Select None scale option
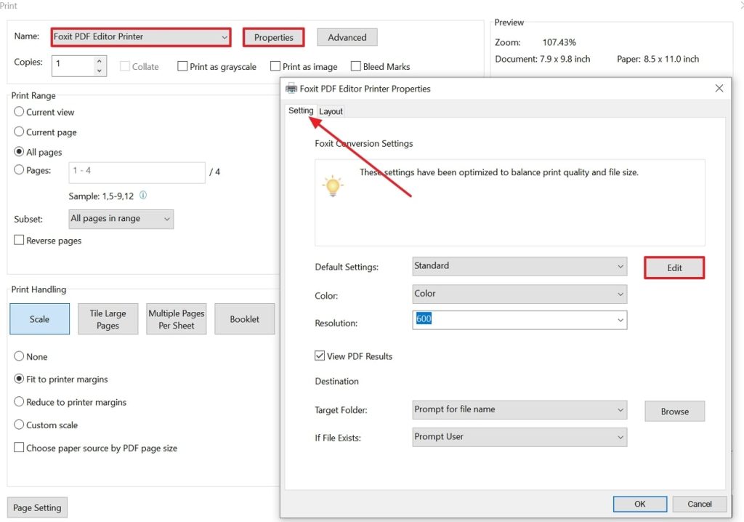Screen dimensions: 744x522 pyautogui.click(x=19, y=356)
